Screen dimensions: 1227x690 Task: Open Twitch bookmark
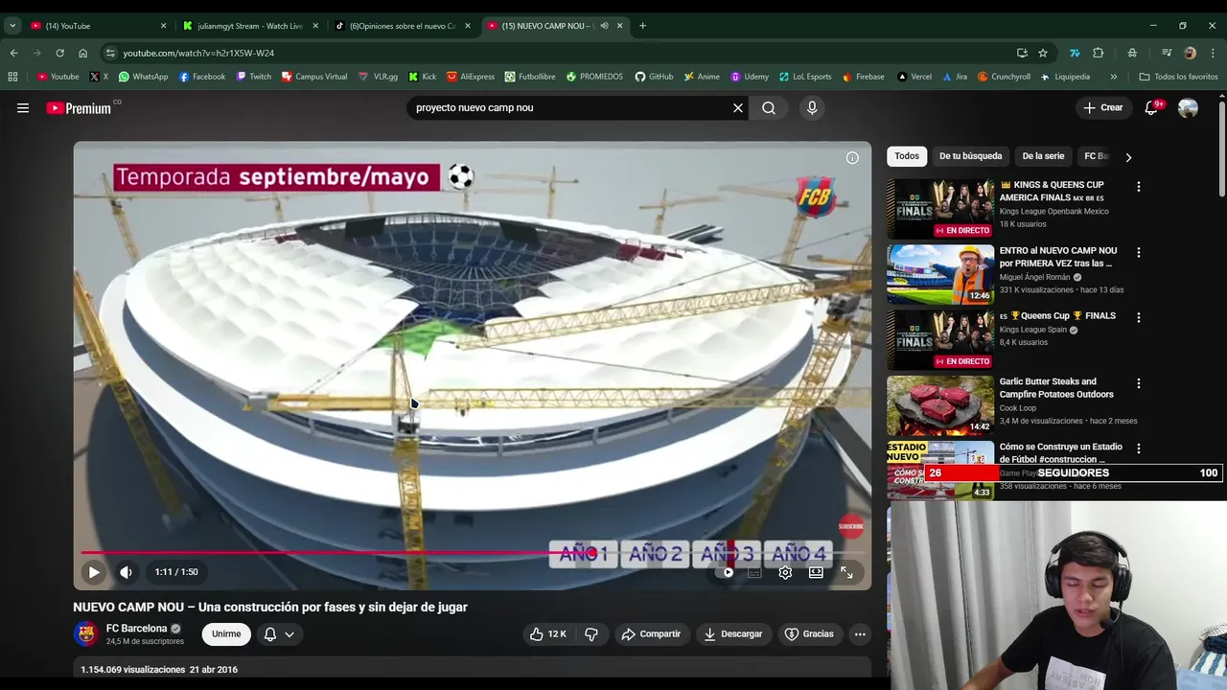(x=253, y=77)
